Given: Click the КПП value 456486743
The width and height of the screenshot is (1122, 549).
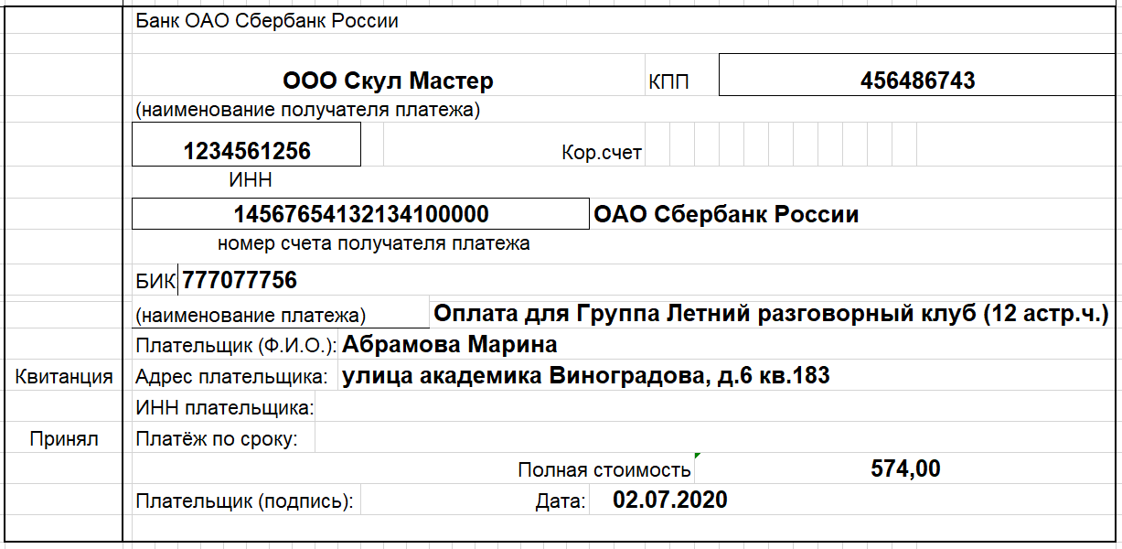Looking at the screenshot, I should point(918,81).
